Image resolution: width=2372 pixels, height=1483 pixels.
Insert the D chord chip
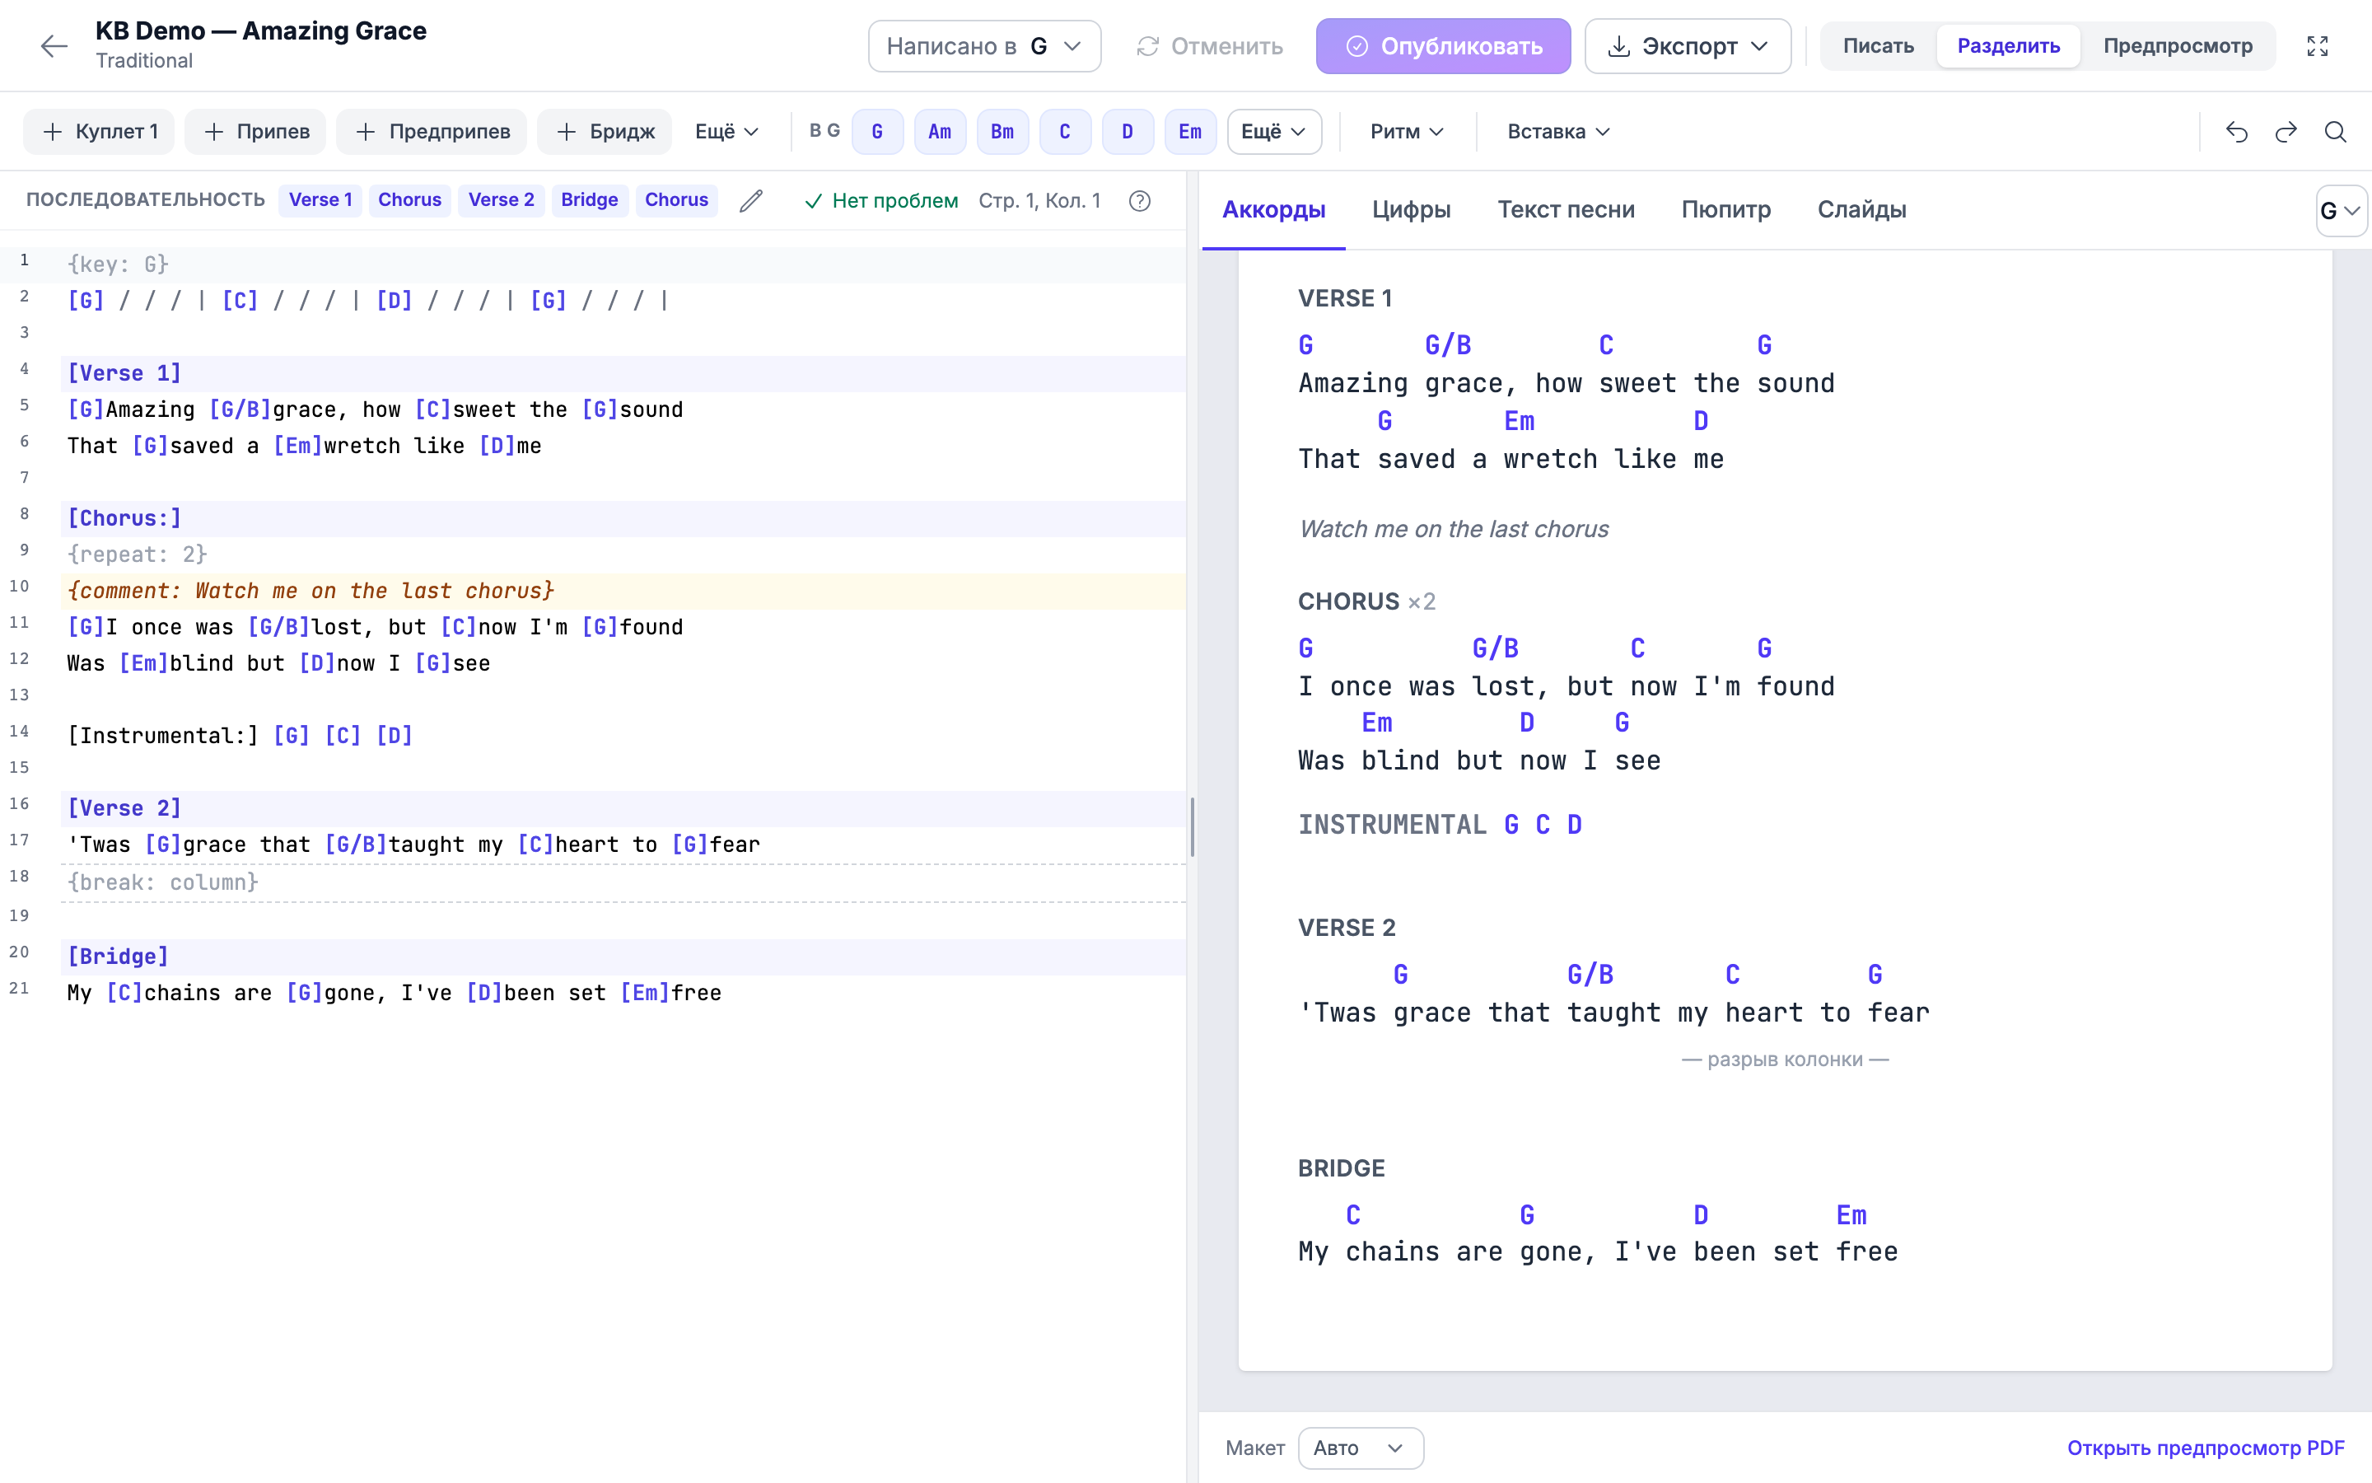pyautogui.click(x=1128, y=132)
